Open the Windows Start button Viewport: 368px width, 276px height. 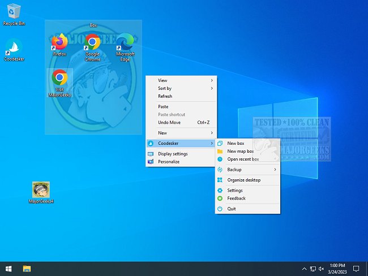click(8, 269)
